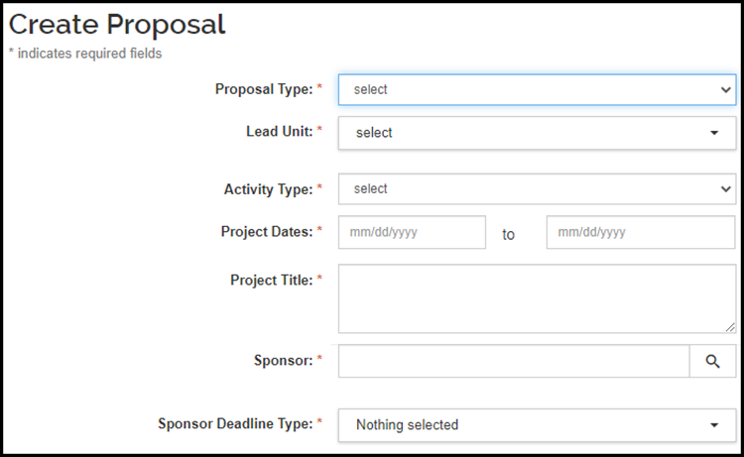Screen dimensions: 744x457
Task: Click 'Nothing selected' in Sponsor Deadline Type
Action: tap(407, 425)
